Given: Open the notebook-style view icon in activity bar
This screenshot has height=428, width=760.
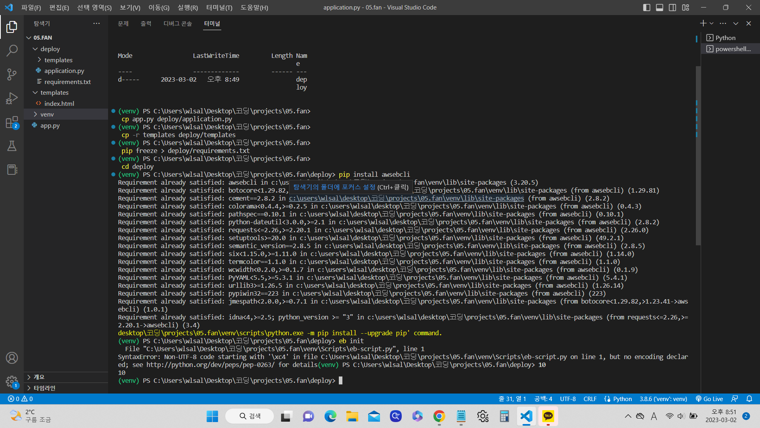Looking at the screenshot, I should [12, 170].
